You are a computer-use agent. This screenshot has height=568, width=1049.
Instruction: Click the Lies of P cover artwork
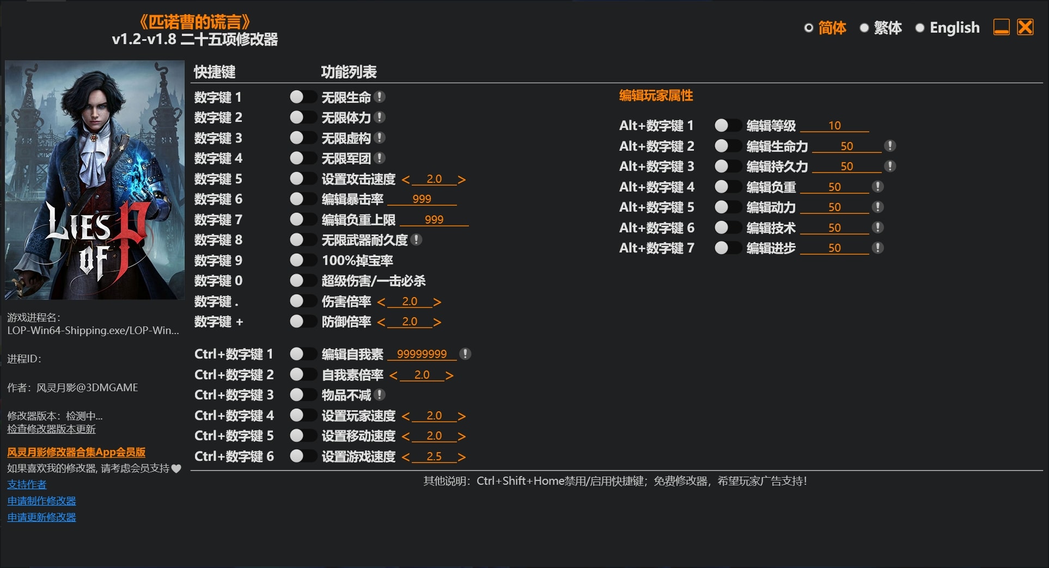click(x=94, y=180)
